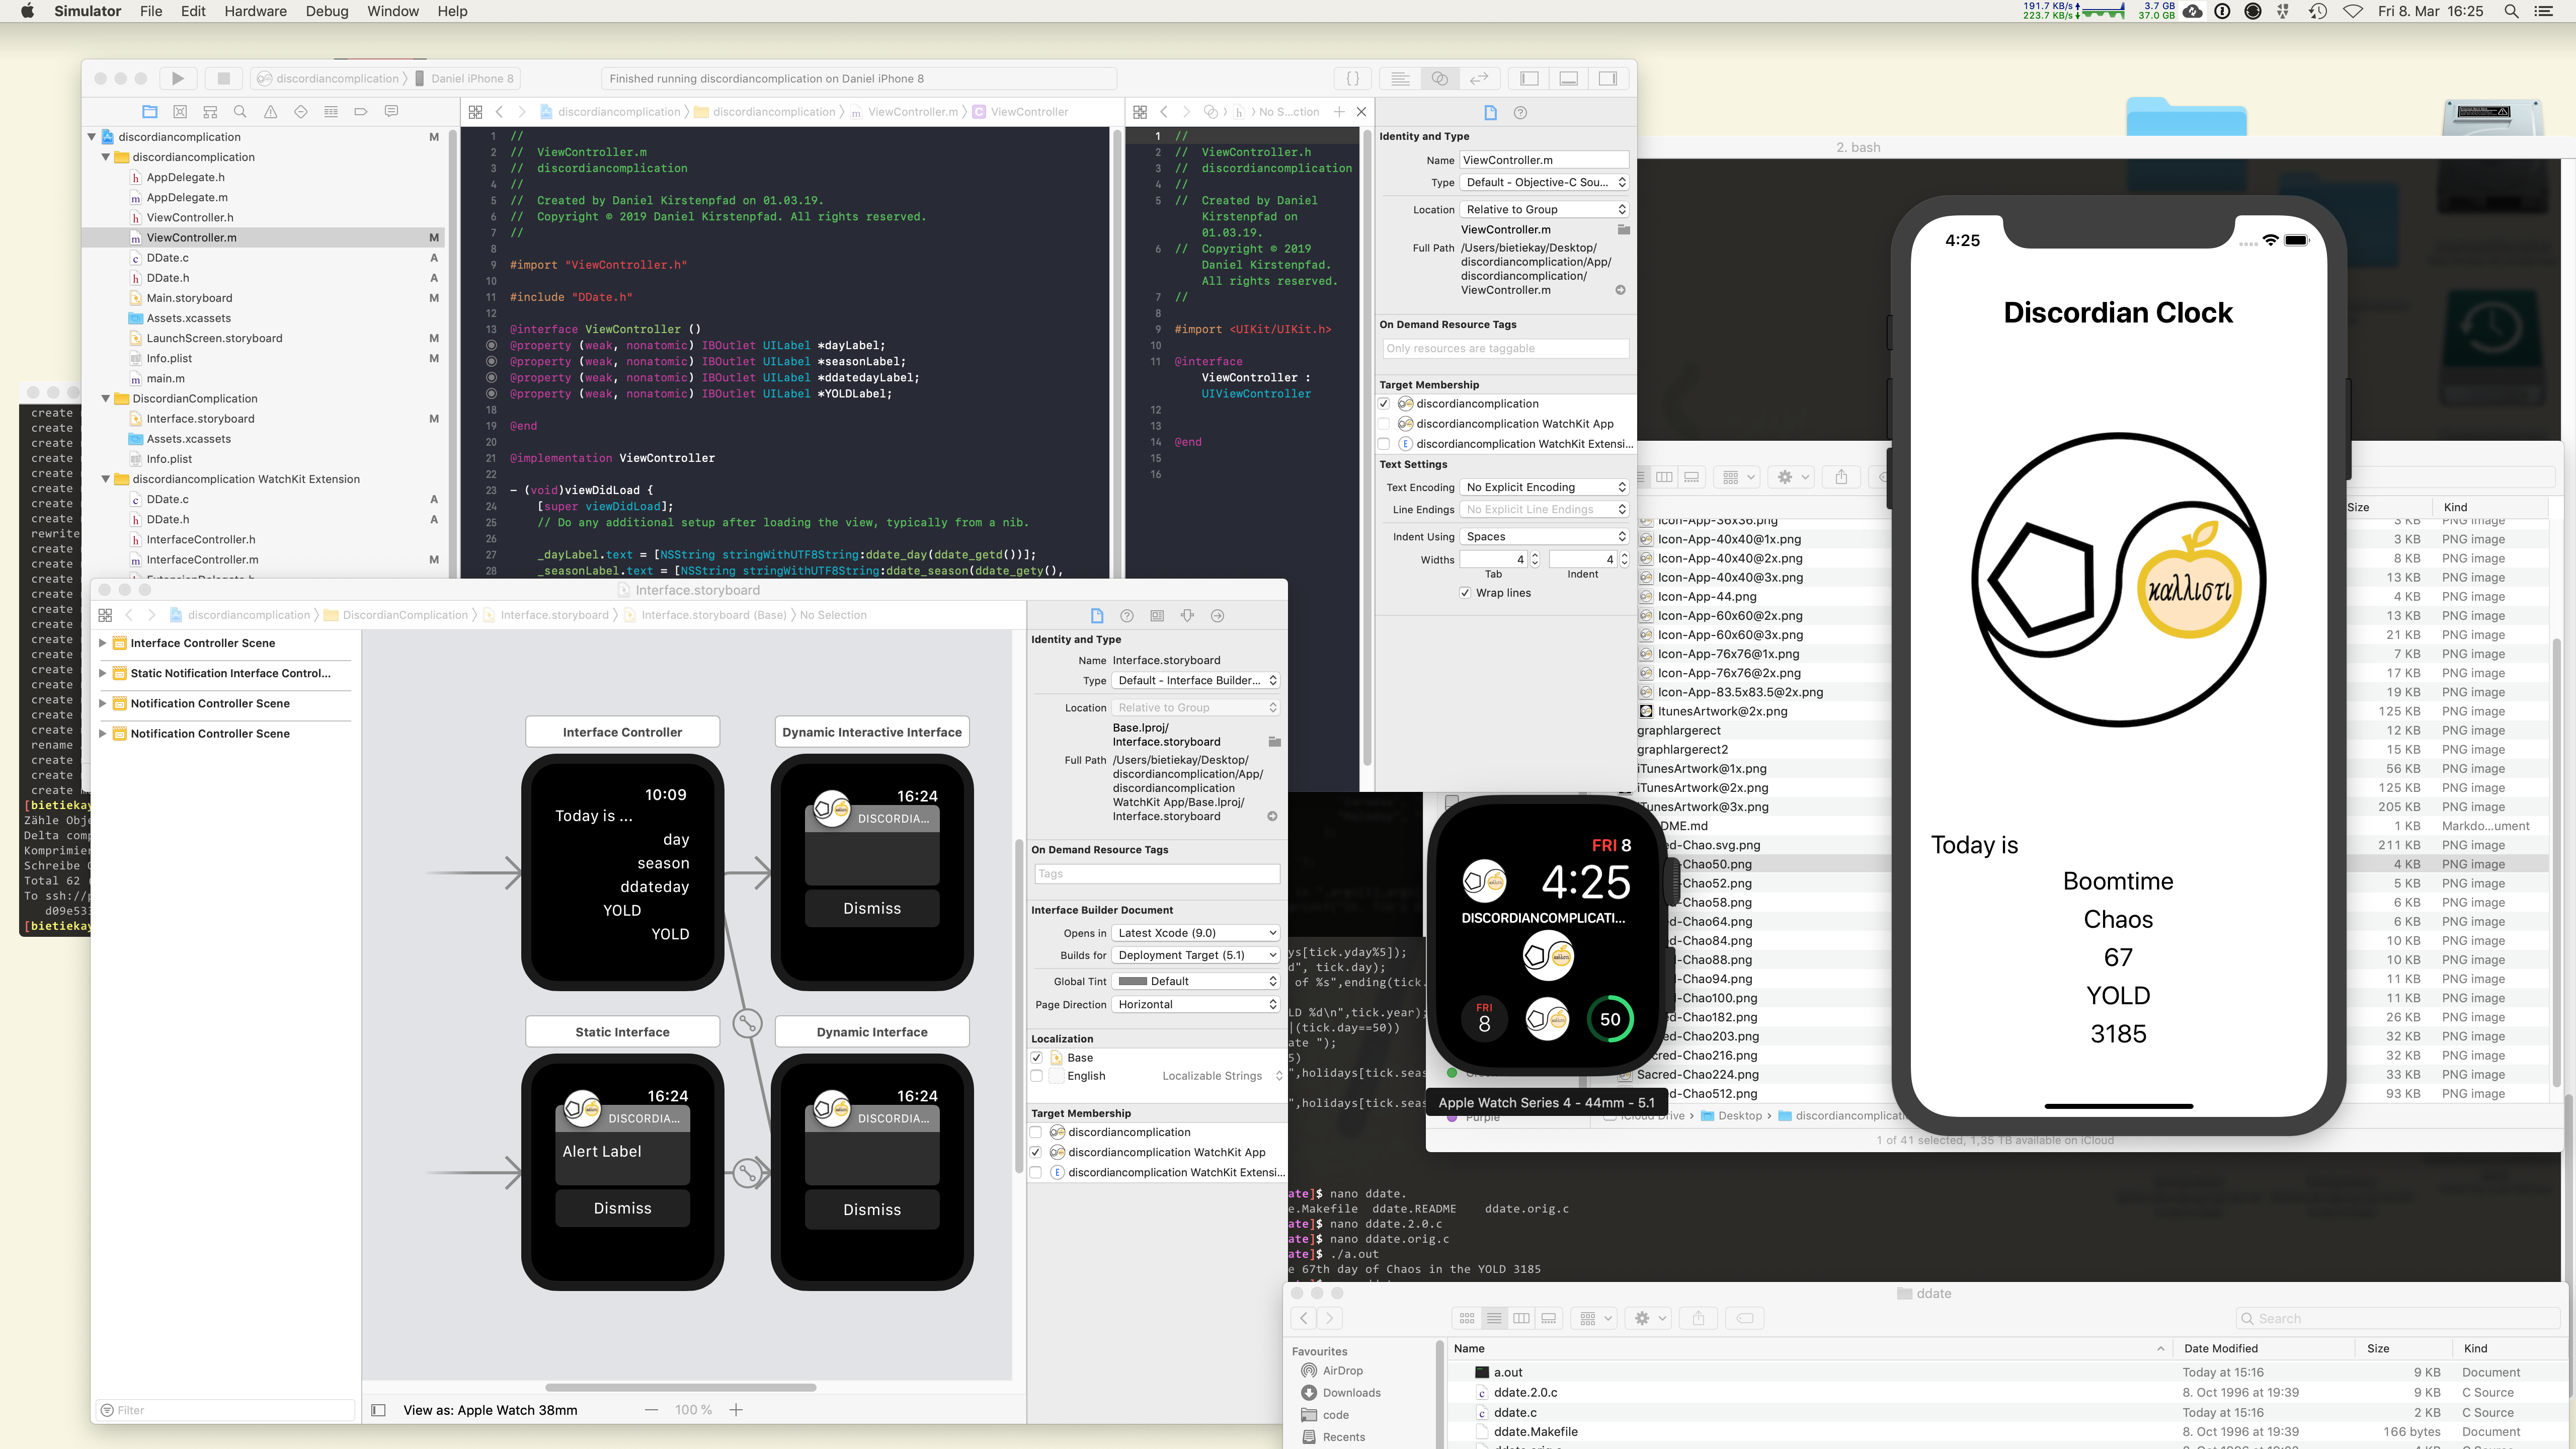Toggle the left Navigator panel in Xcode
The image size is (2576, 1449).
click(1529, 78)
